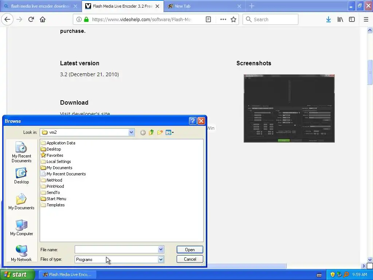Go up one folder level in Browse
Viewport: 373px width, 280px height.
tap(151, 132)
